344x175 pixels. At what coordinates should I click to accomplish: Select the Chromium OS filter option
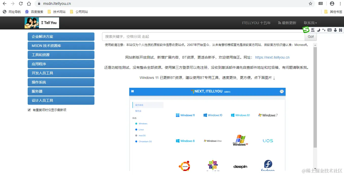tap(143, 142)
